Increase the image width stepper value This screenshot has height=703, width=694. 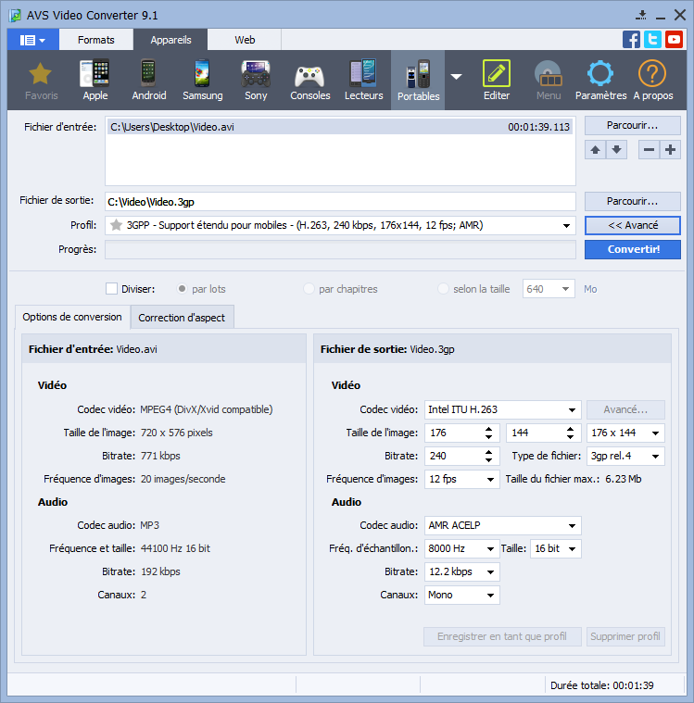tap(488, 429)
